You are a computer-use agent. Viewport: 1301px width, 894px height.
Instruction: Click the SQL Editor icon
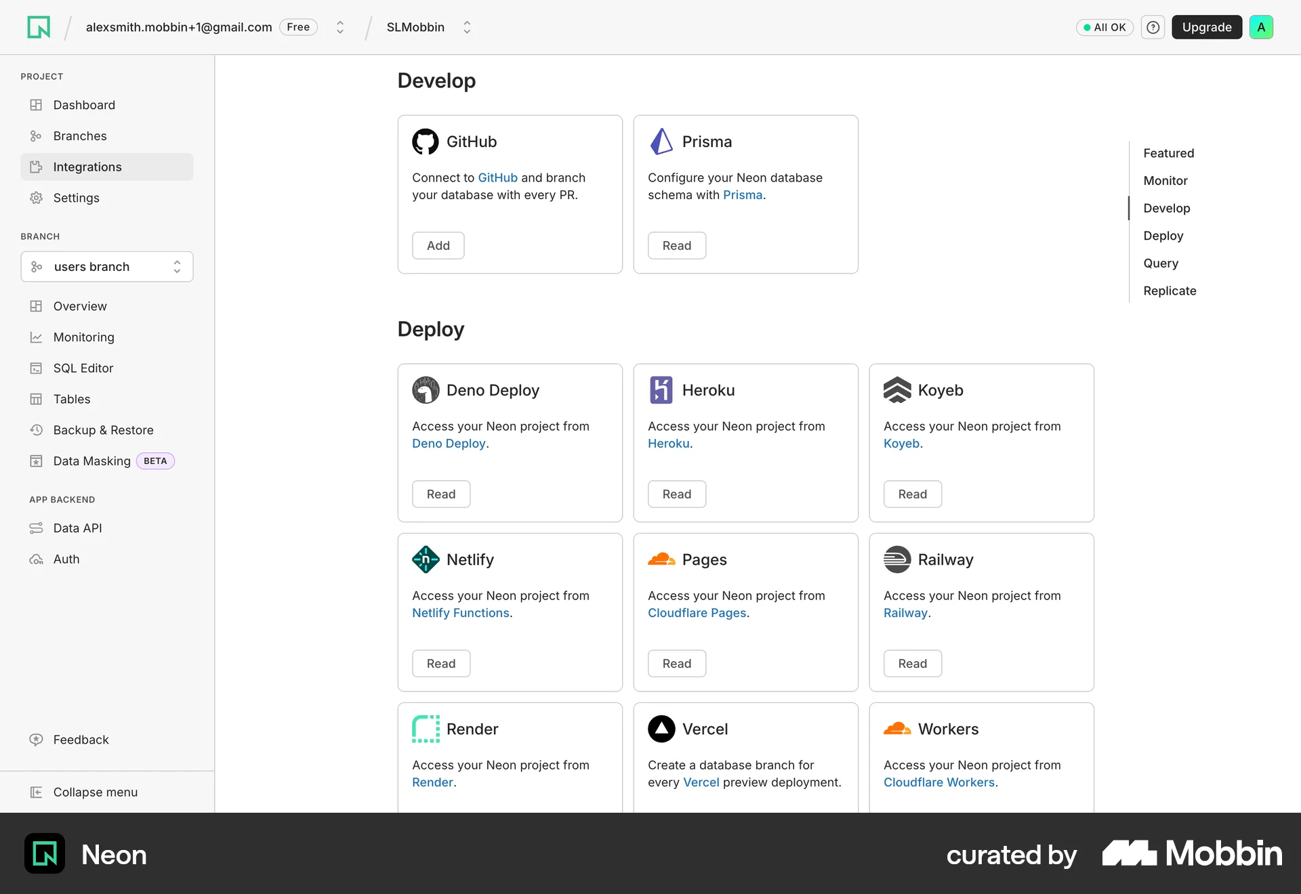click(36, 368)
